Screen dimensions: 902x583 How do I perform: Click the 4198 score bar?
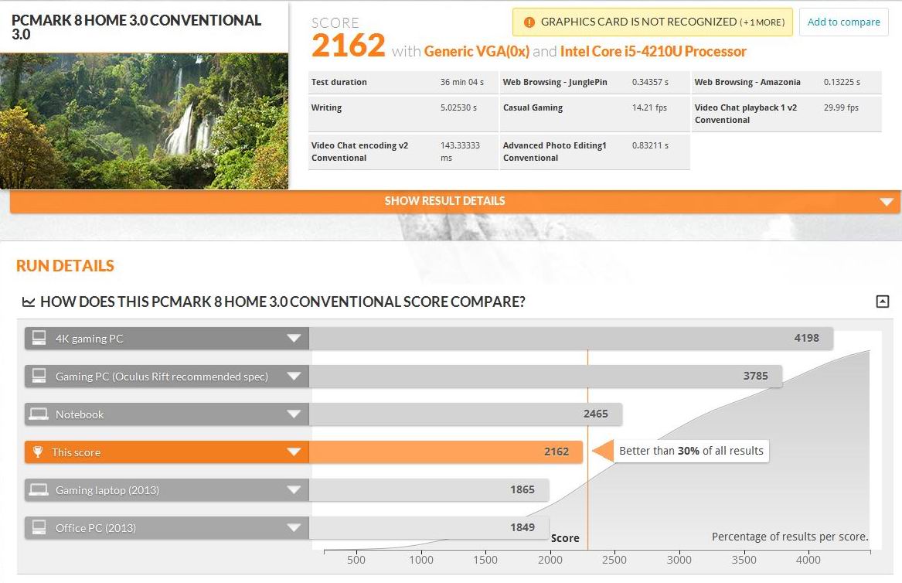click(571, 339)
